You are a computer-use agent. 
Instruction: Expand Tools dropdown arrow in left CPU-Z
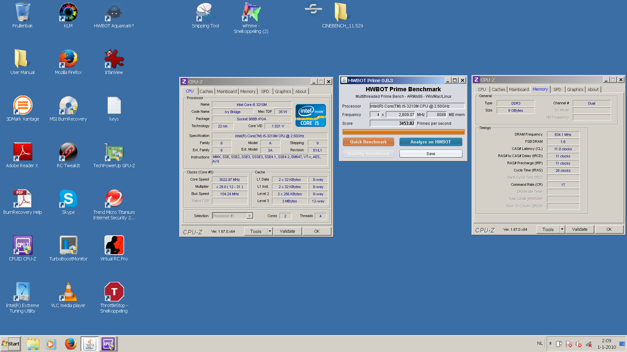point(270,231)
